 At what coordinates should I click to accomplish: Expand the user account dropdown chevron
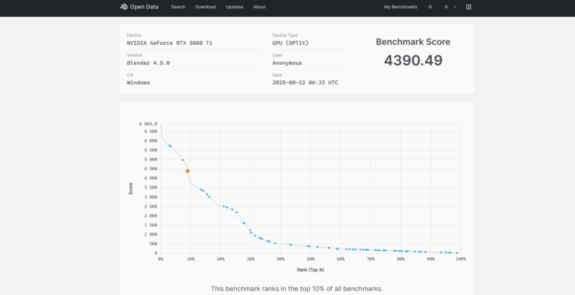455,7
